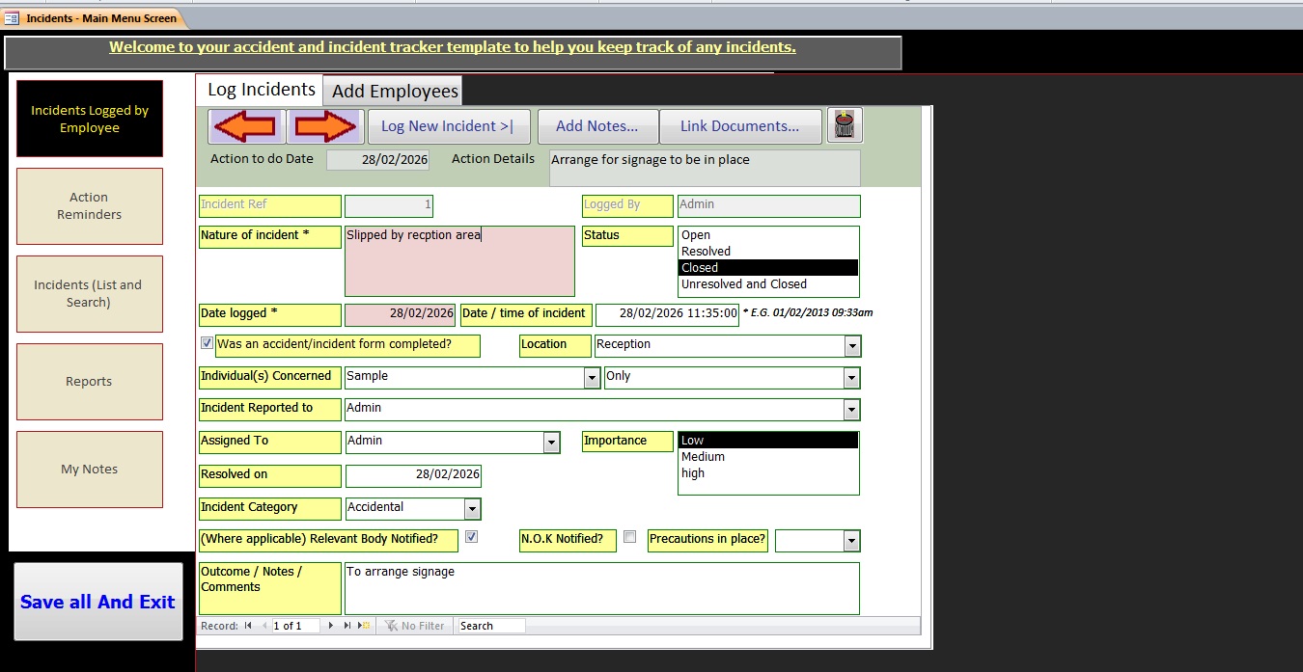Jump to last record in navigation bar
The image size is (1303, 672).
tap(347, 626)
